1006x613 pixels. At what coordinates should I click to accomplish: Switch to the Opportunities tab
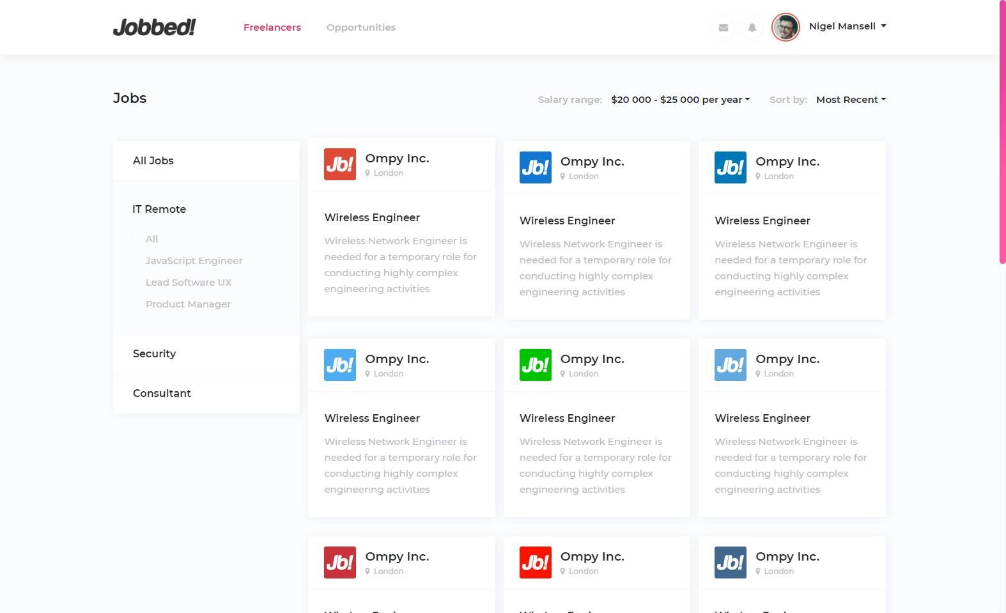pyautogui.click(x=361, y=27)
